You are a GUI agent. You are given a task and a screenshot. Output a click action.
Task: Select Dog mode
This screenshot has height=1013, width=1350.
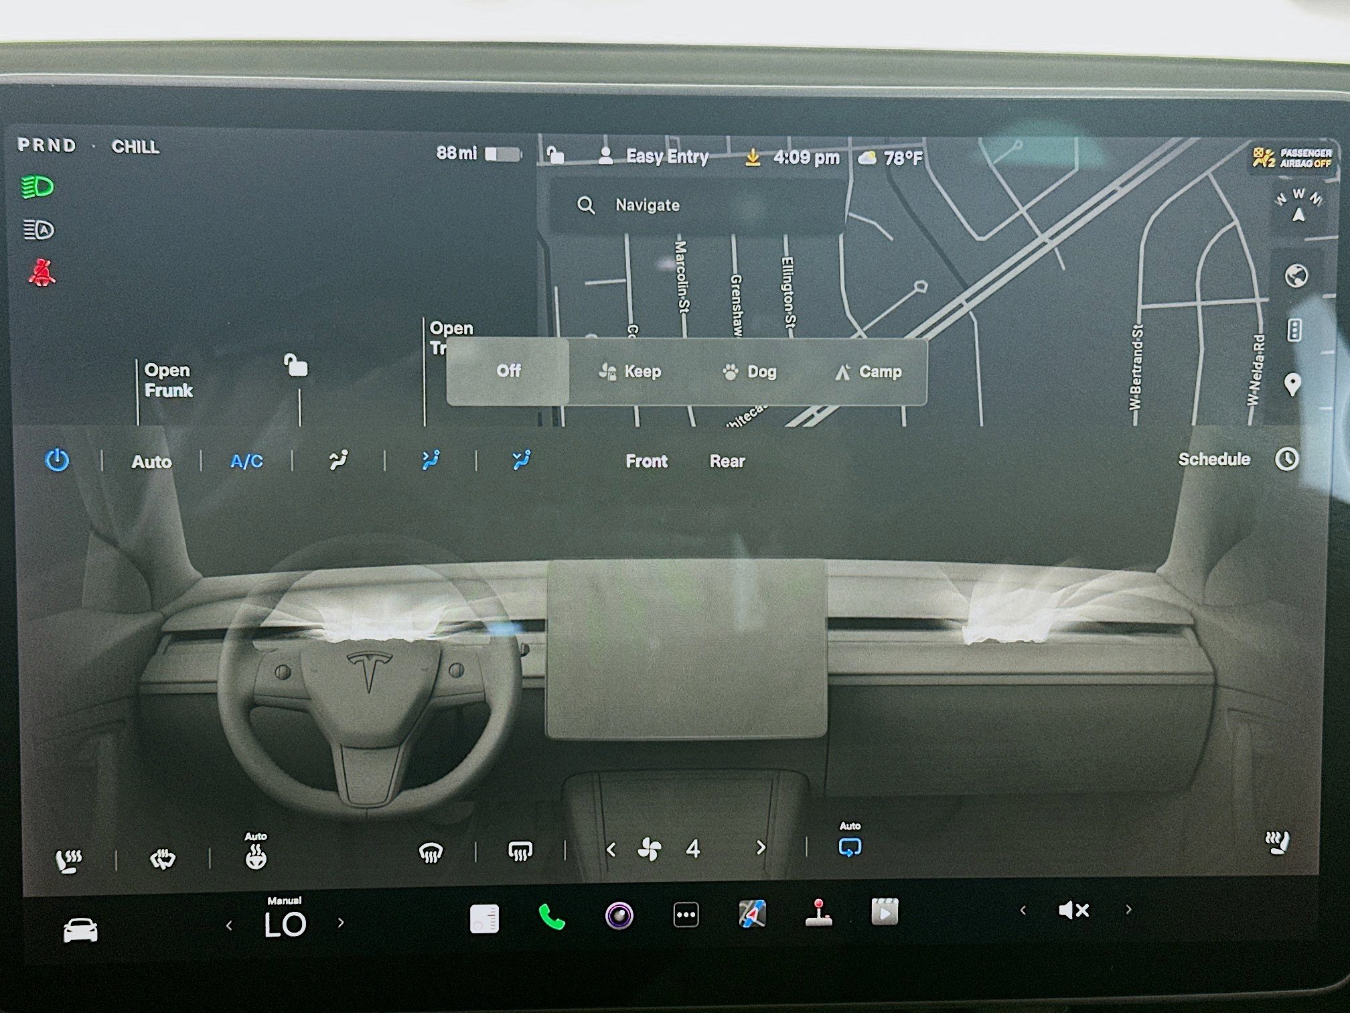click(x=750, y=372)
